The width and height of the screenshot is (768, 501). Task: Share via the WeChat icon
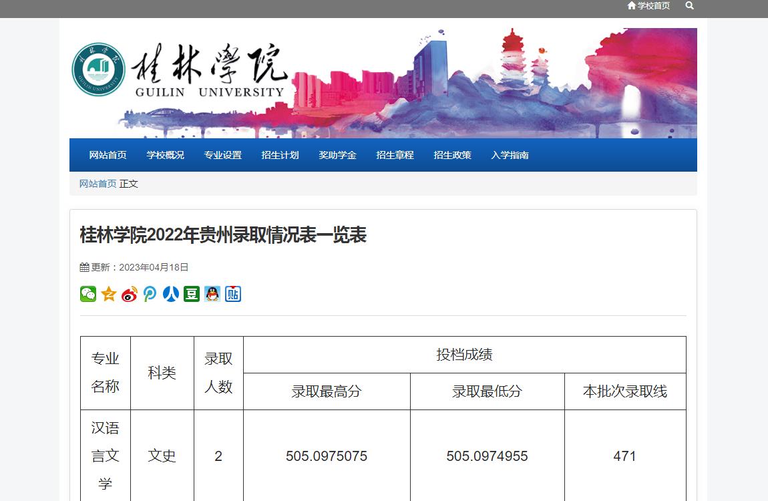point(88,294)
